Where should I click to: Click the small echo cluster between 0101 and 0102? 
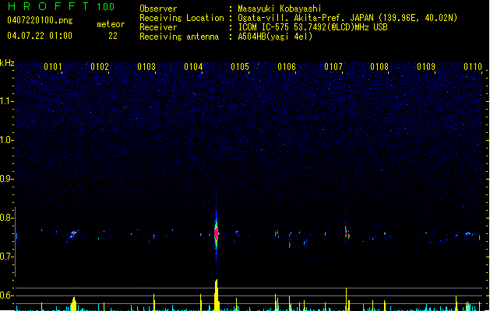coord(73,234)
